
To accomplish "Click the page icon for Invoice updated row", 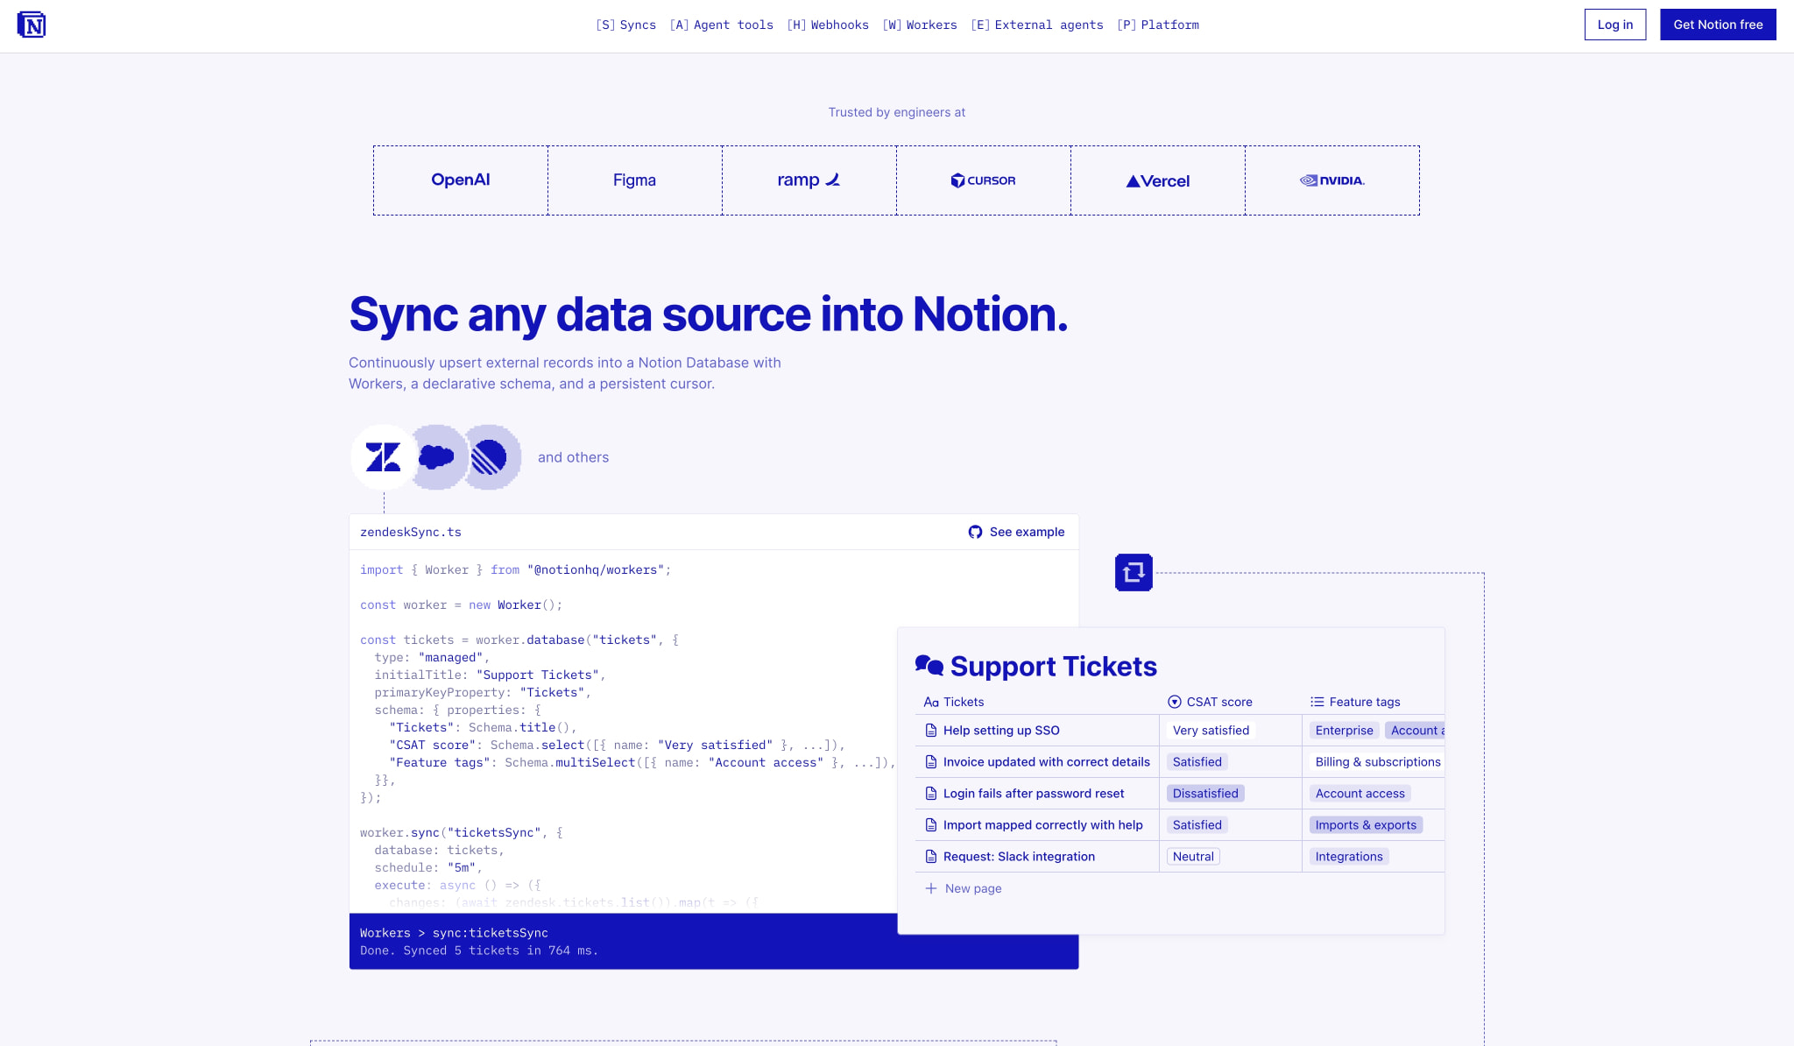I will (931, 762).
